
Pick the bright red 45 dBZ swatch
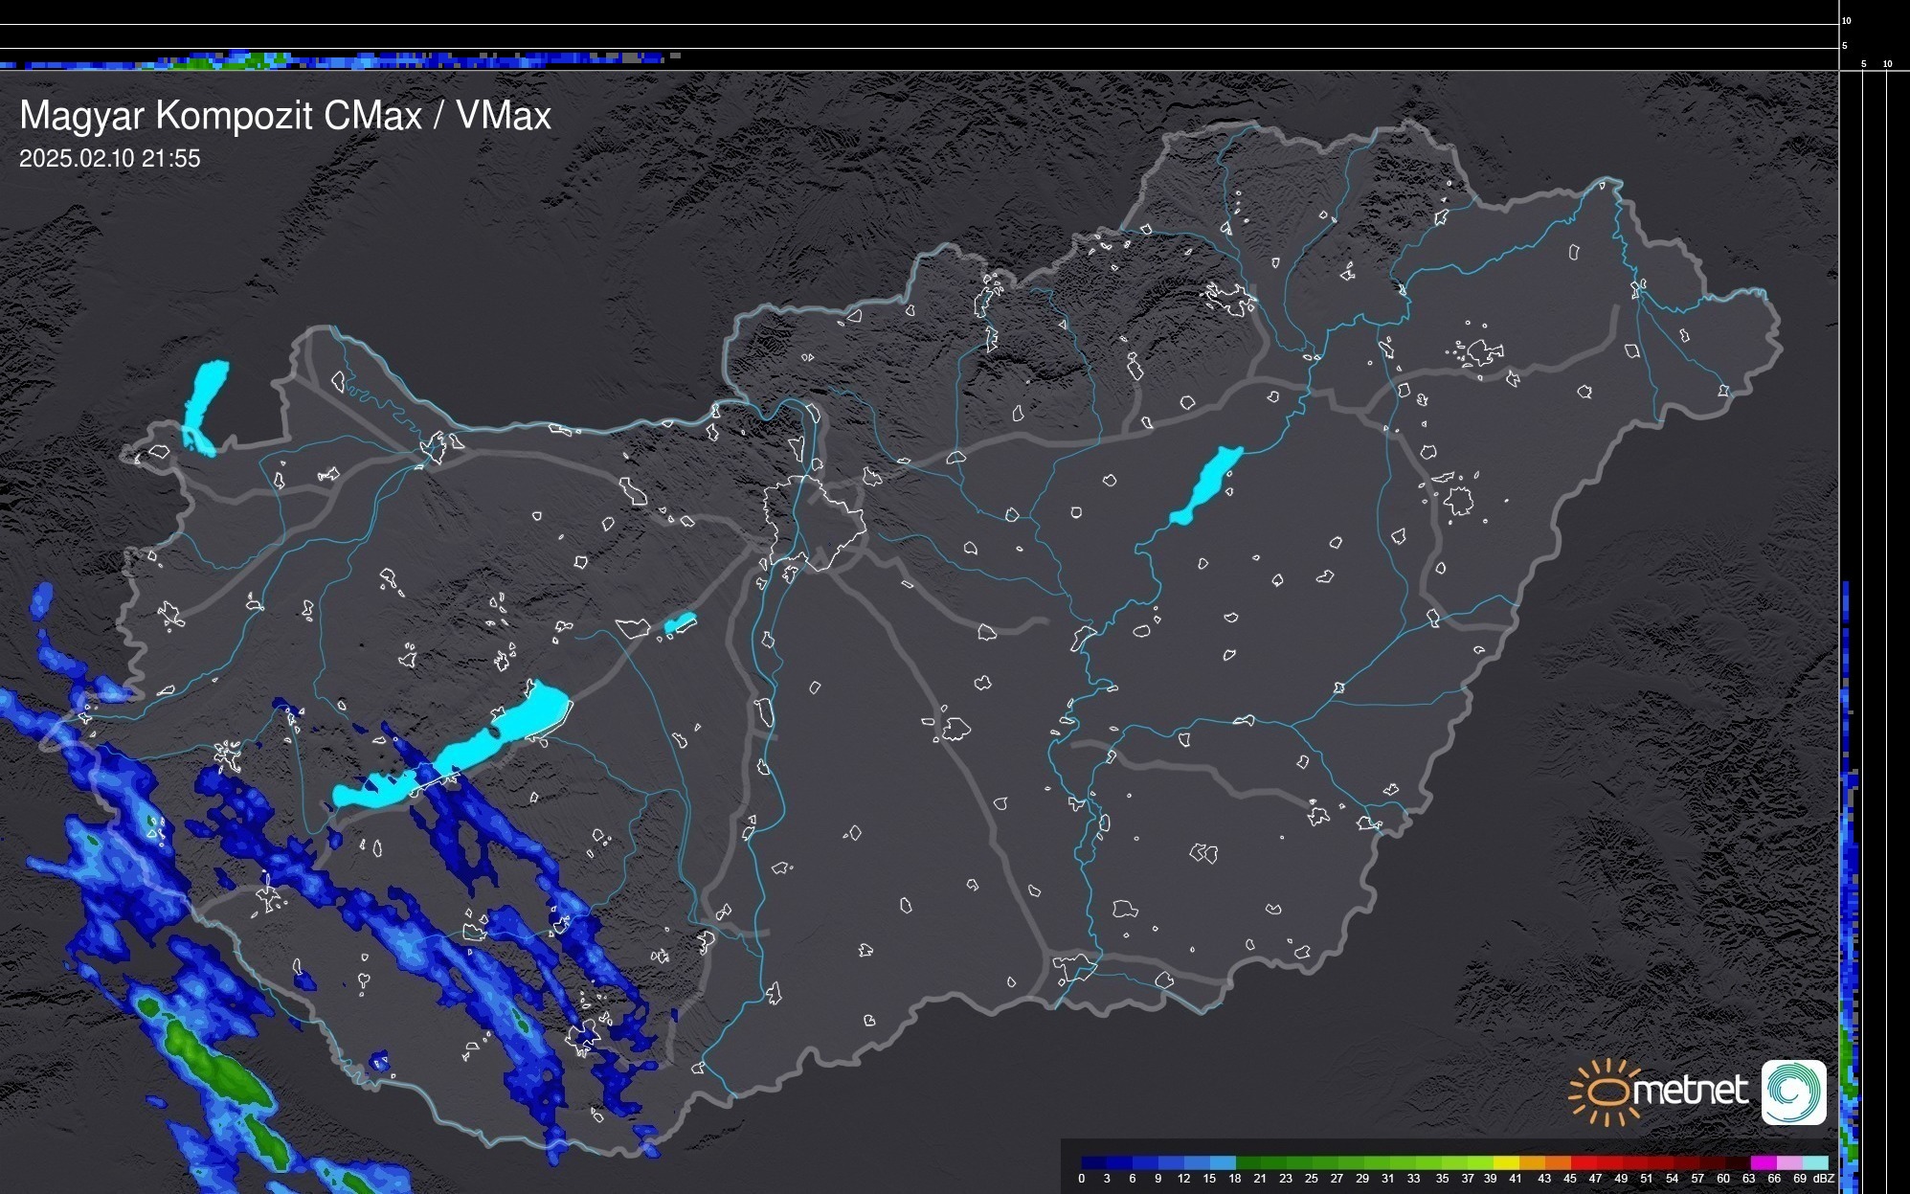click(x=1584, y=1162)
